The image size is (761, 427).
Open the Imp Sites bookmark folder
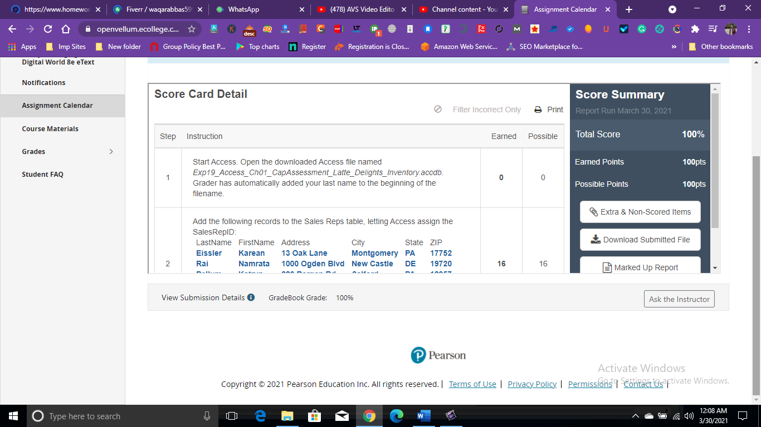(x=65, y=47)
